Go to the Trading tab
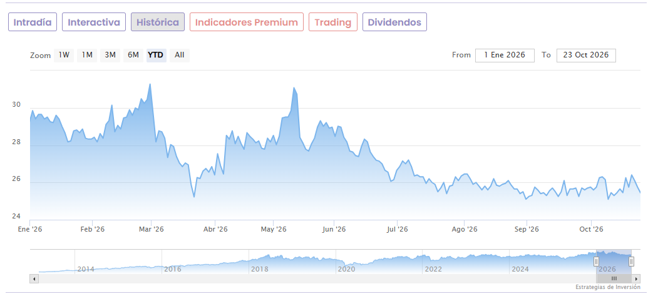Viewport: 653px width, 299px height. [332, 22]
